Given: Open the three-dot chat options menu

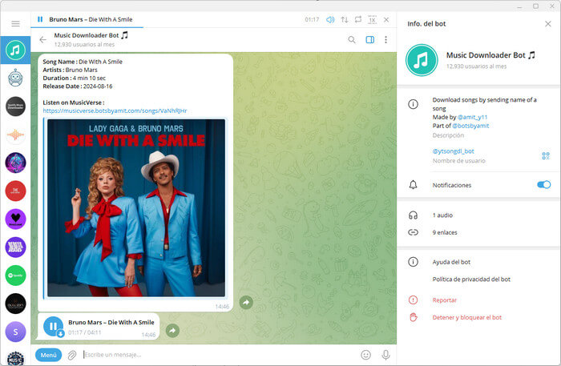Looking at the screenshot, I should (x=385, y=40).
